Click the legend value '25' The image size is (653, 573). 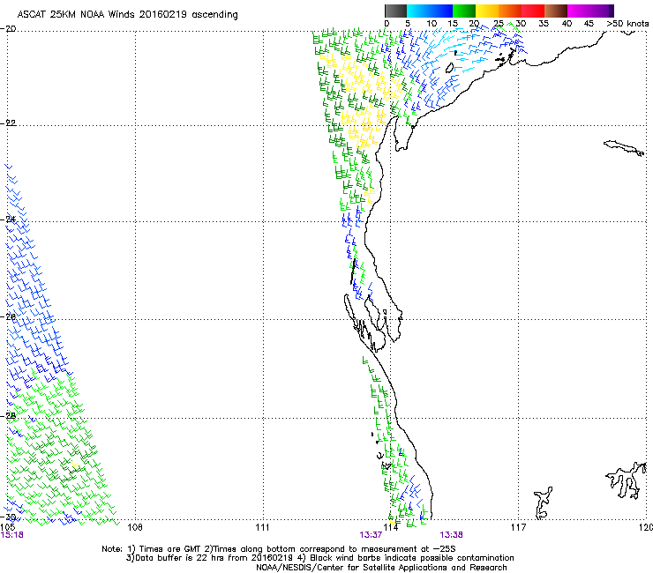tap(499, 24)
